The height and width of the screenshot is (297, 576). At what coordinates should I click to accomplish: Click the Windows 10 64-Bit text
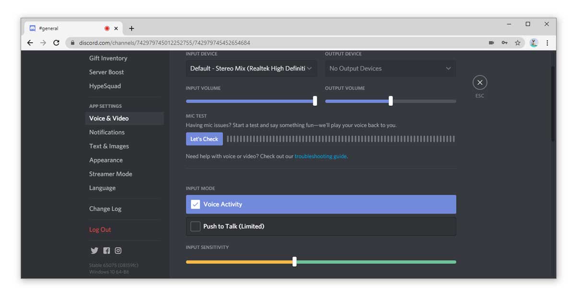tap(109, 272)
